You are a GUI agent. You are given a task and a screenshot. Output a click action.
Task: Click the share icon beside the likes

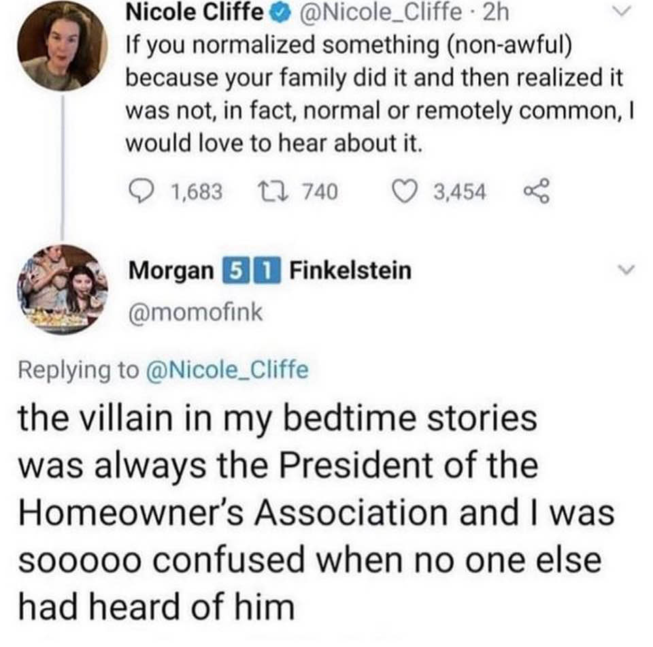530,193
